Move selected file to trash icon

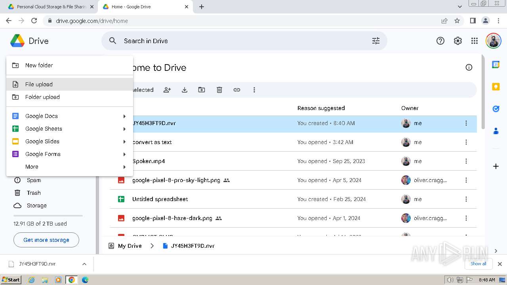[x=219, y=90]
